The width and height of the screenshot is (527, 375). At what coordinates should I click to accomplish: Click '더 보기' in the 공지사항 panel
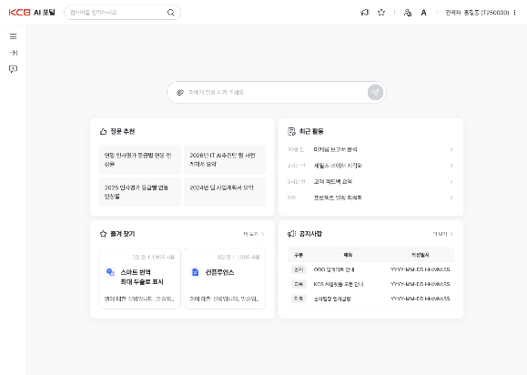tap(442, 234)
